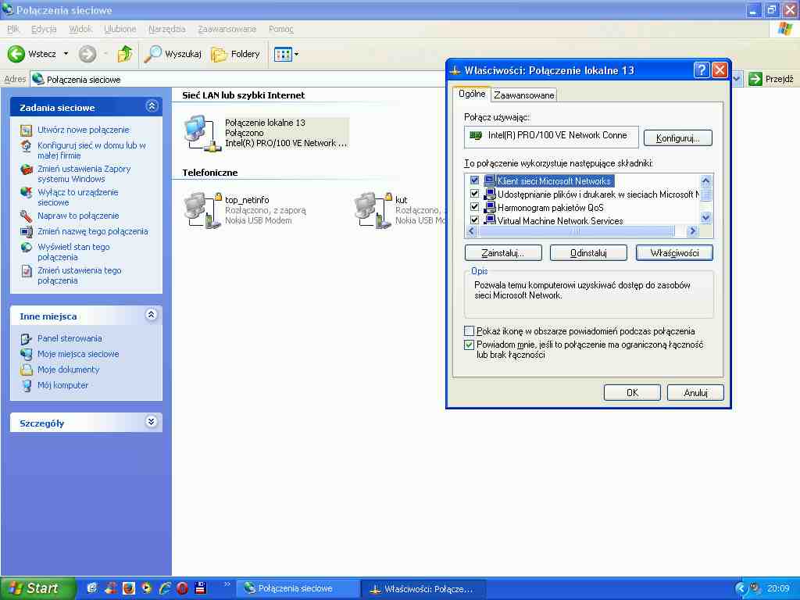Launch Firefox from quick launch

(128, 588)
